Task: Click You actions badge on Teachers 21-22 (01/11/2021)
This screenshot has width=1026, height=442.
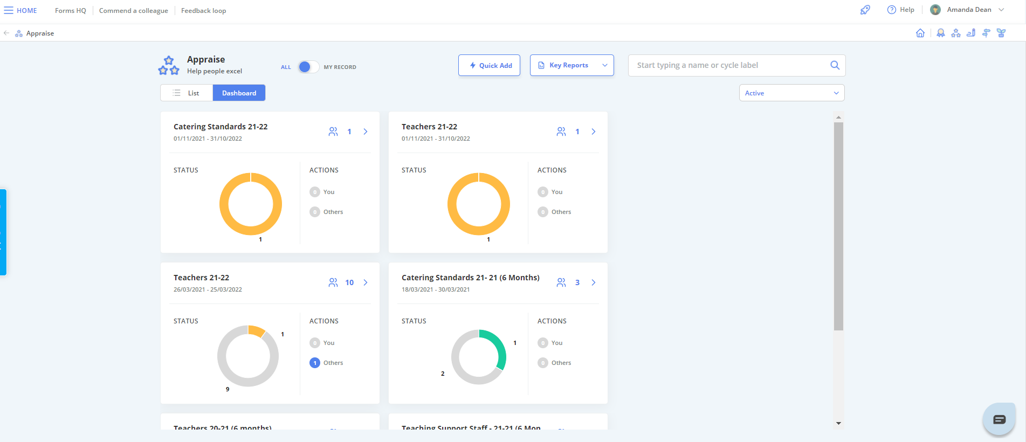Action: [x=543, y=192]
